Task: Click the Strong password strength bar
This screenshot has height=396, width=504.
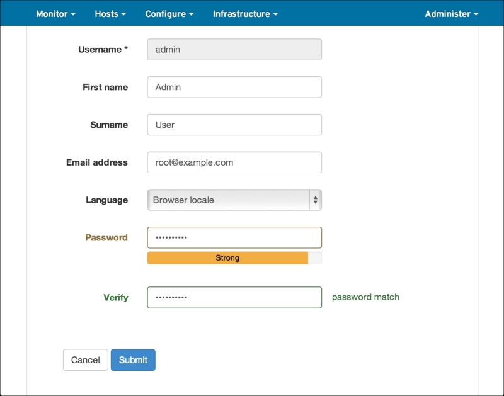Action: 227,258
